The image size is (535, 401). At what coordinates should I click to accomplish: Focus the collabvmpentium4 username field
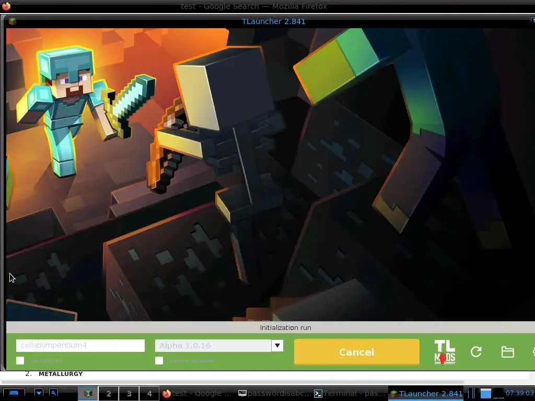80,346
